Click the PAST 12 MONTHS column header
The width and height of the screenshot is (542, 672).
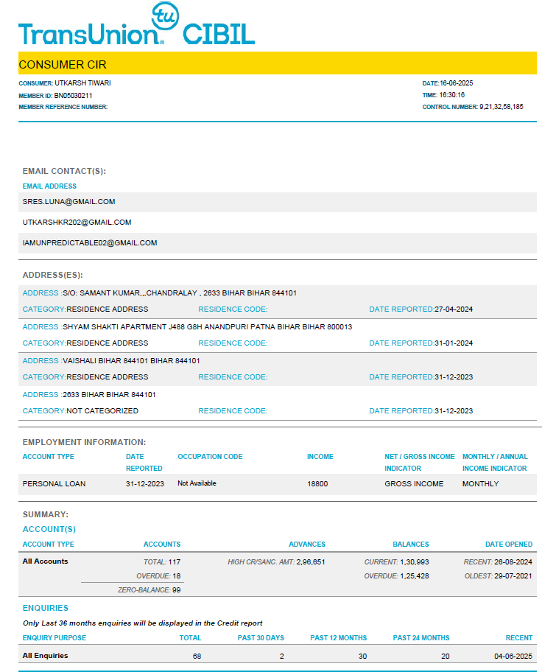339,638
